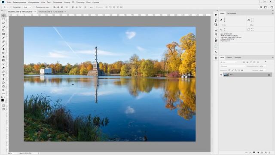
Task: Switch to the Контуры tab
Action: click(238, 57)
